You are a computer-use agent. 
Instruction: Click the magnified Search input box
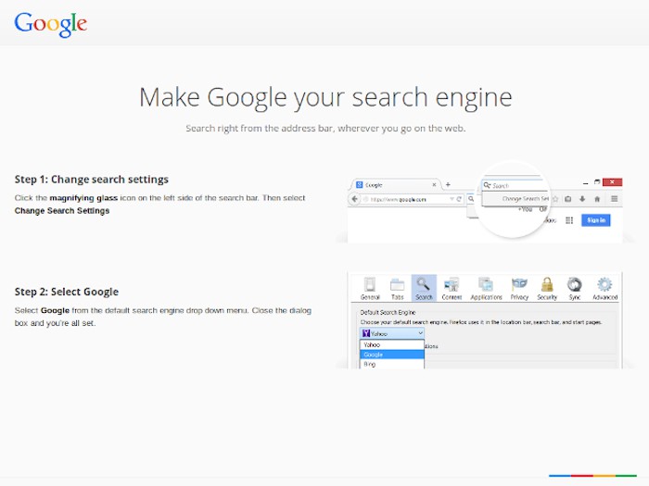tap(515, 185)
